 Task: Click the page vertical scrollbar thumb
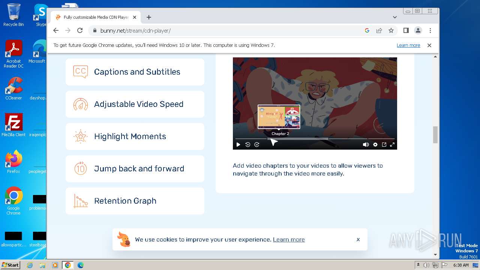tap(435, 135)
